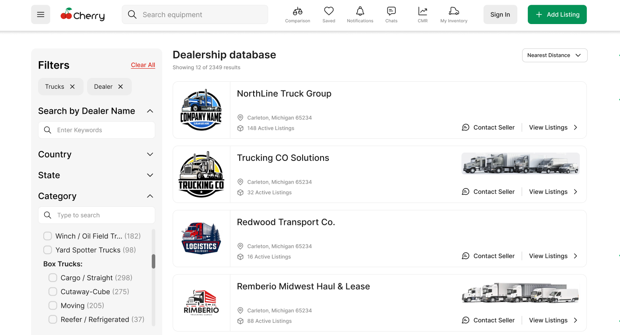Open the Chats icon
The image size is (620, 335).
click(391, 11)
